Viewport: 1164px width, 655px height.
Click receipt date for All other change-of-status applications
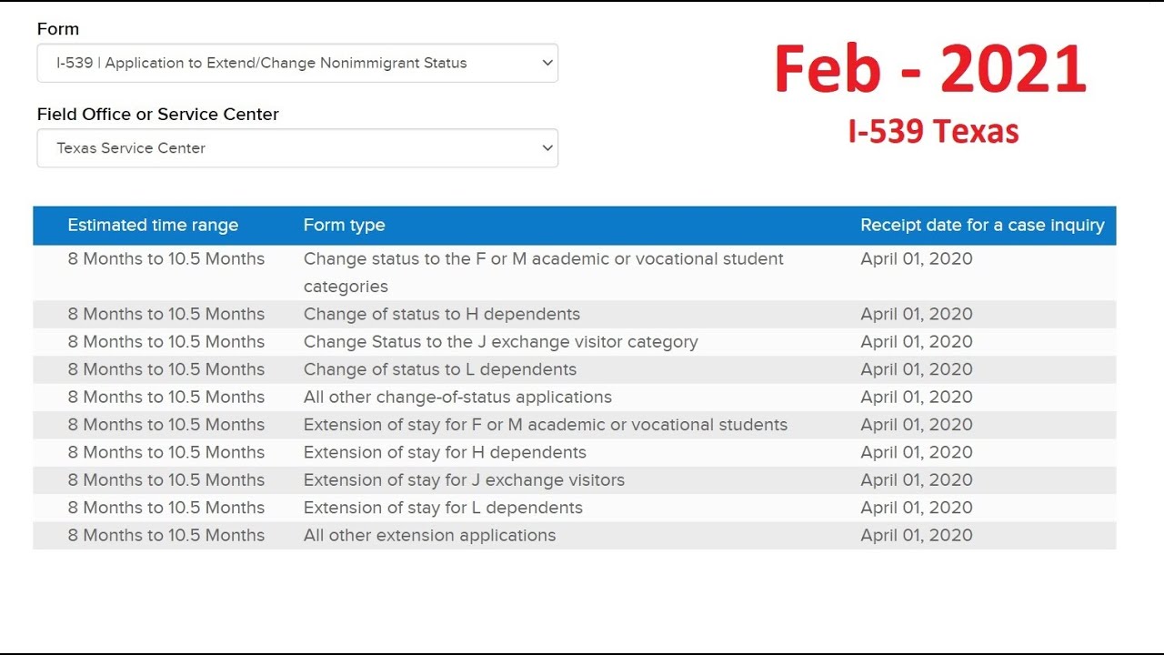[917, 397]
